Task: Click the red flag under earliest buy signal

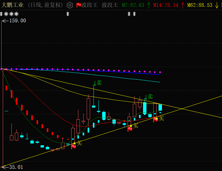Action: point(73,147)
